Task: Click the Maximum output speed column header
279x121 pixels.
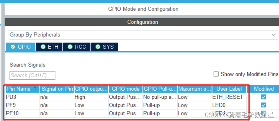Action: [195, 89]
